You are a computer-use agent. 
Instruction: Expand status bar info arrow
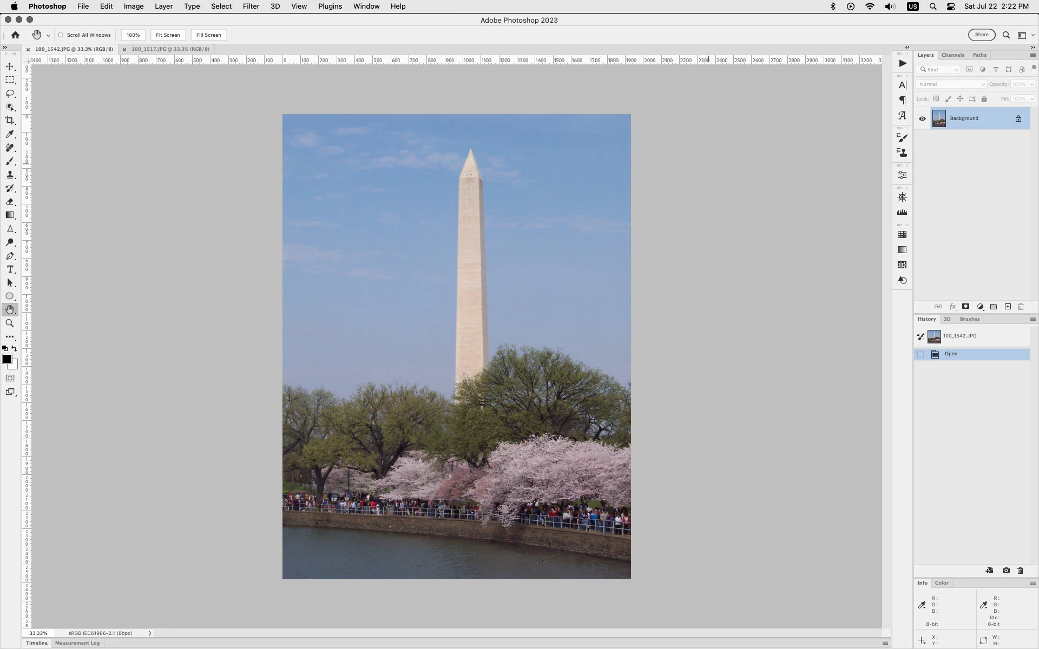click(x=150, y=633)
